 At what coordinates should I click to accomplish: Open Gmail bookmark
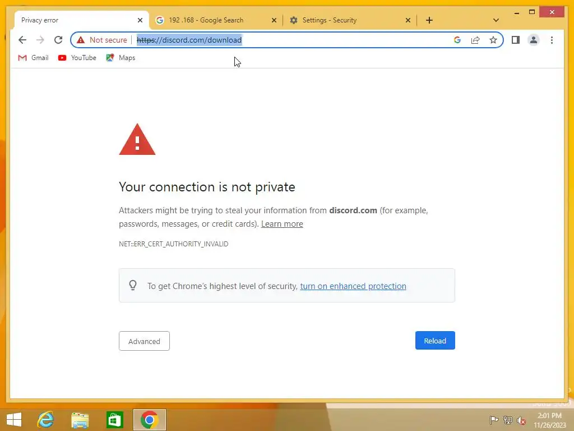pyautogui.click(x=33, y=58)
